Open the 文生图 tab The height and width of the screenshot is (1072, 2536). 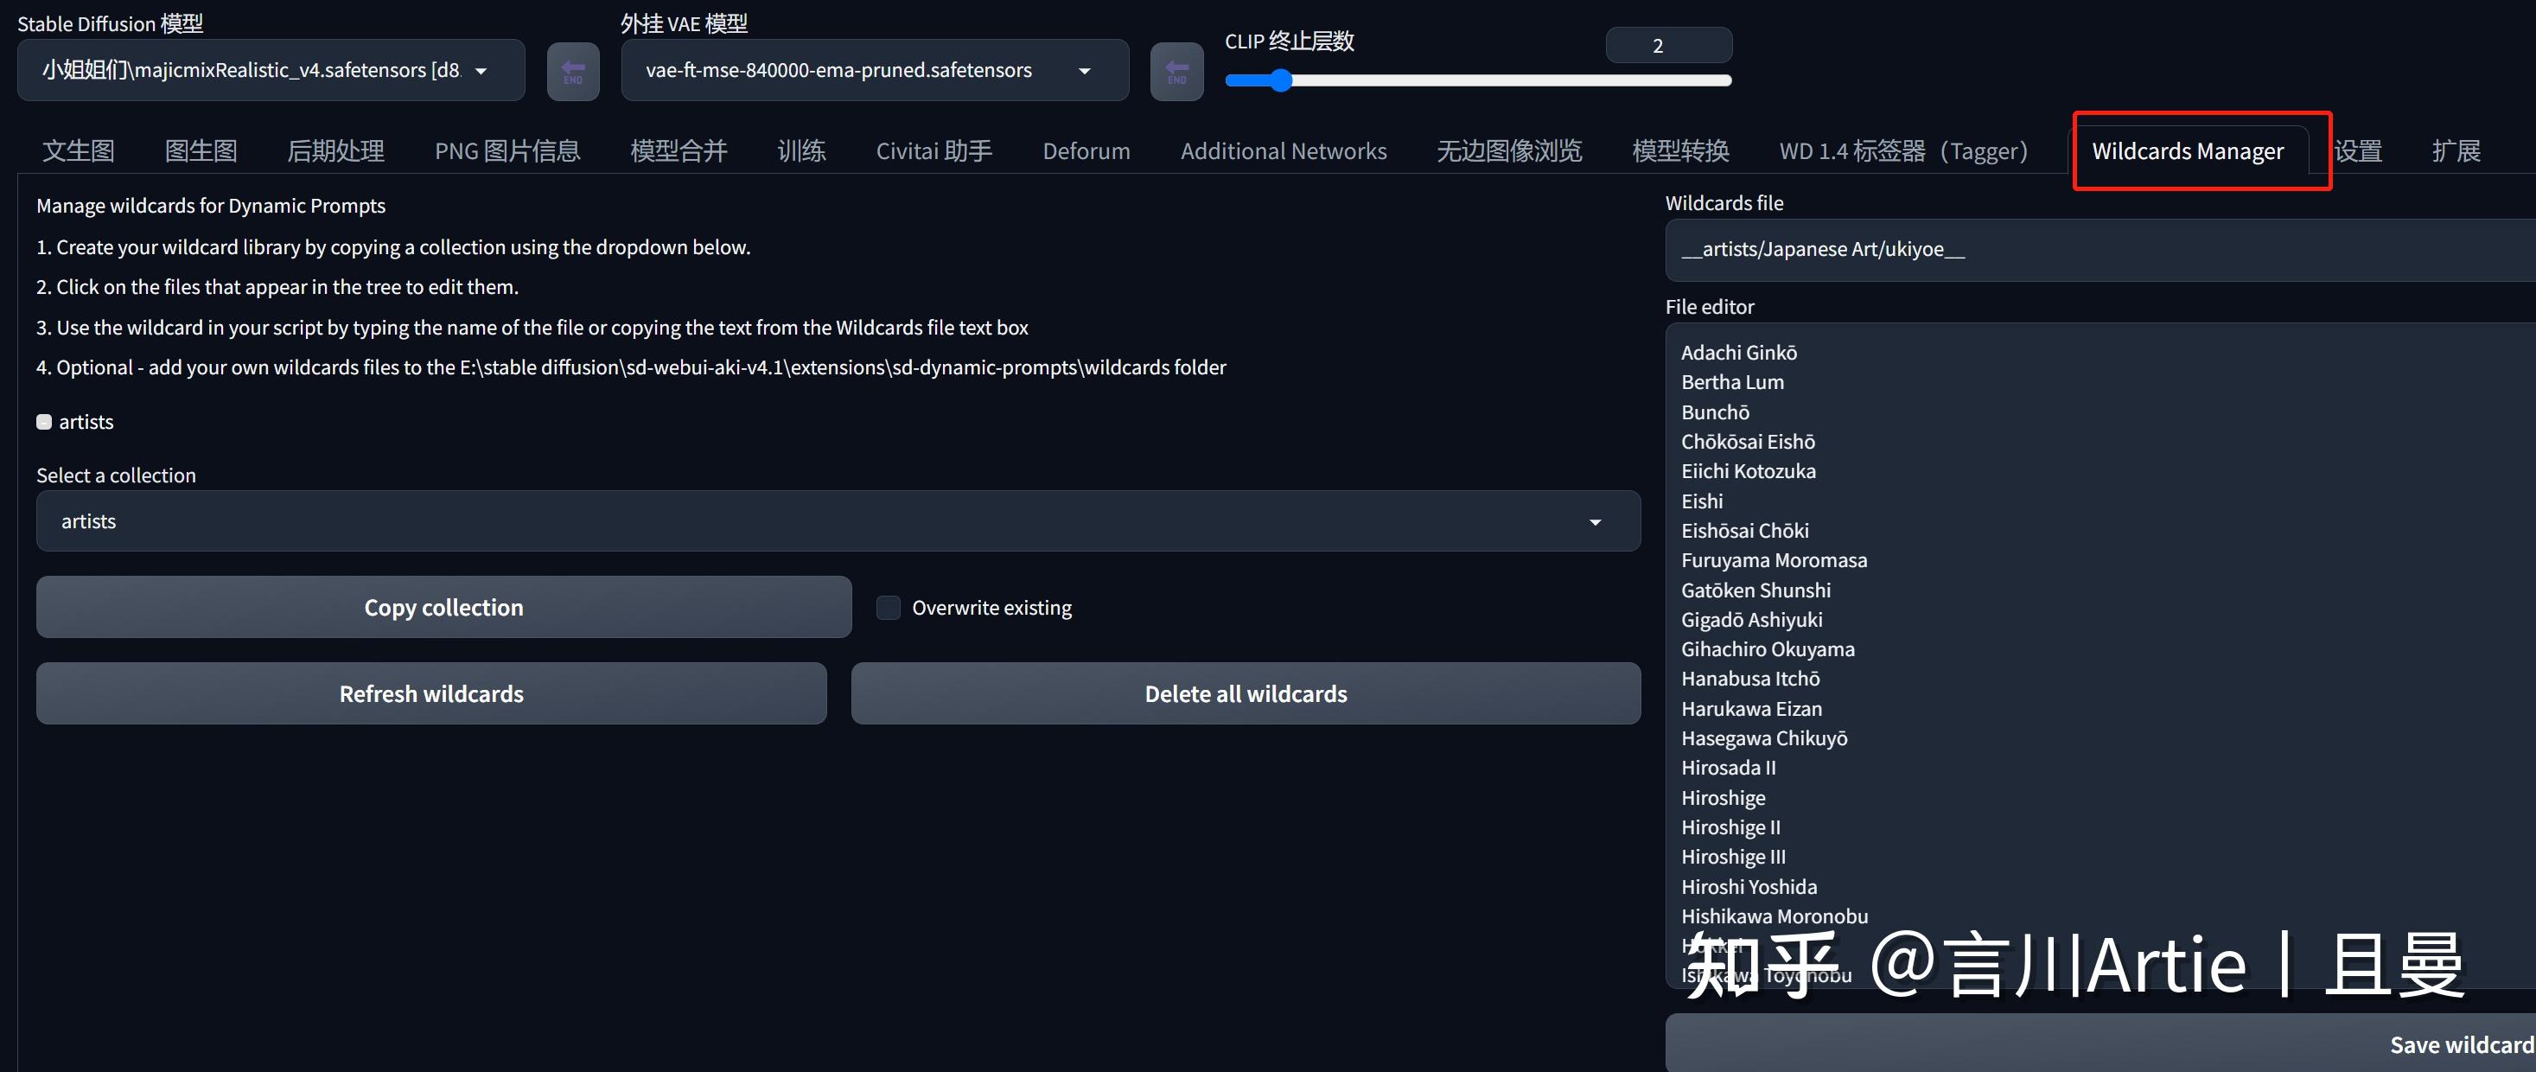78,150
